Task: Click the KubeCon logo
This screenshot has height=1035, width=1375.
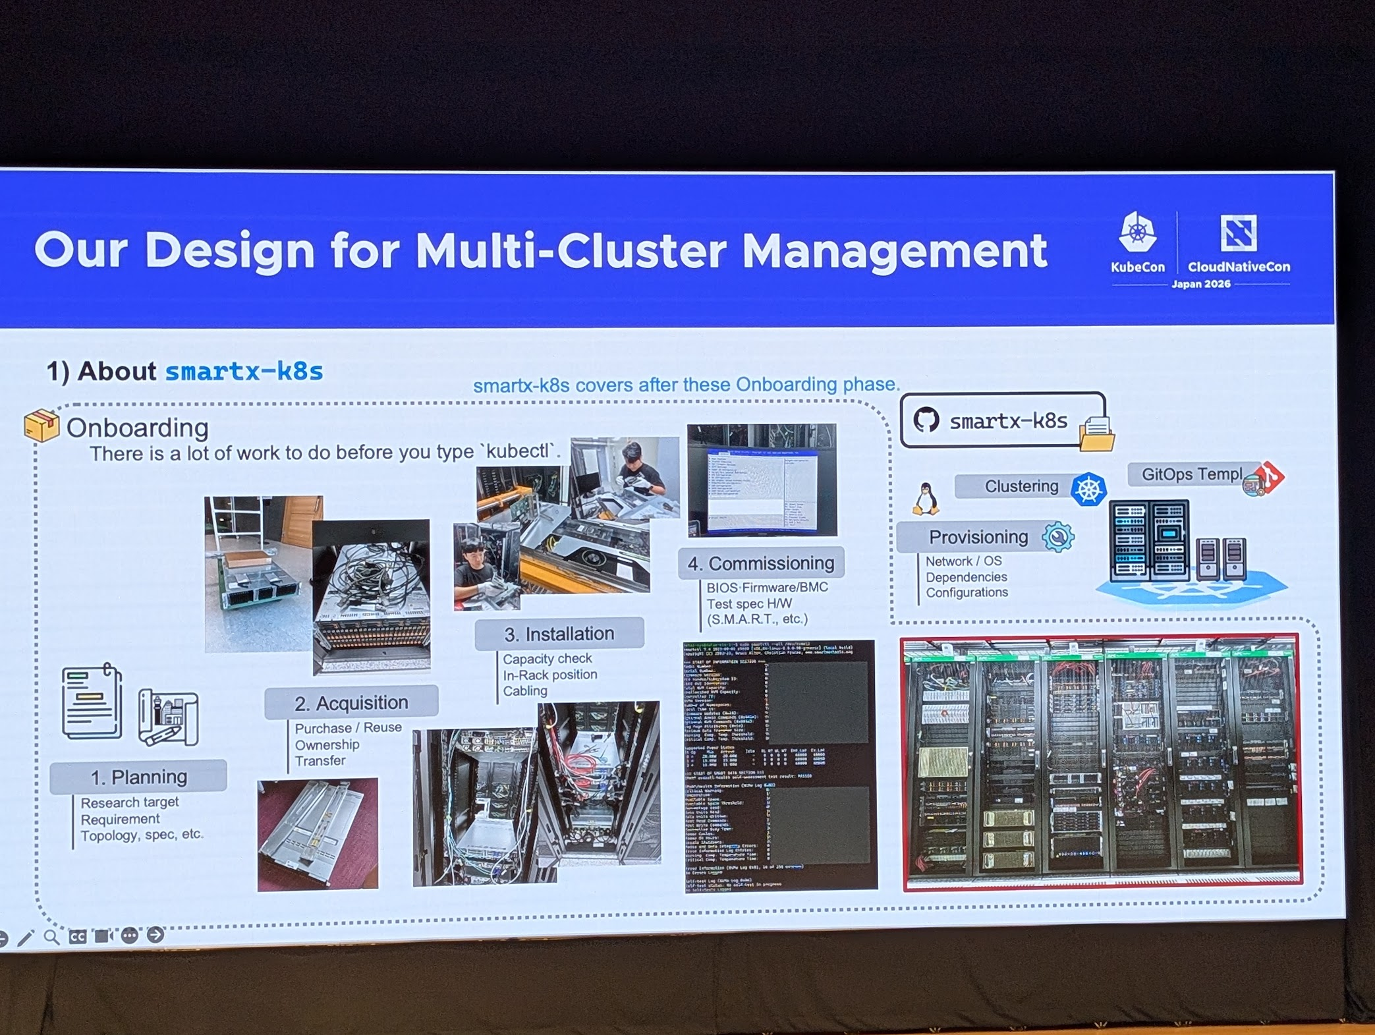Action: (x=1138, y=242)
